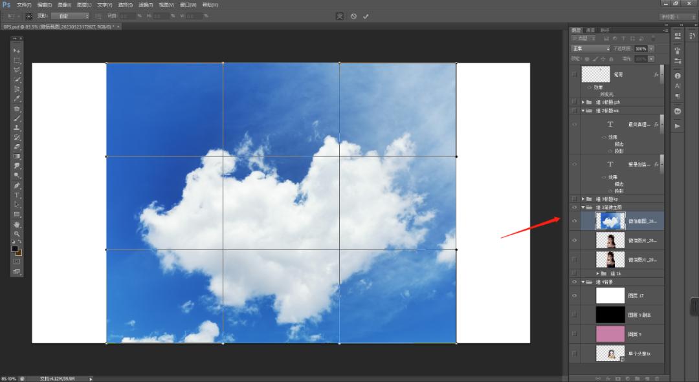Open the 视图(V) menu
Viewport: 699px width, 382px height.
click(166, 5)
